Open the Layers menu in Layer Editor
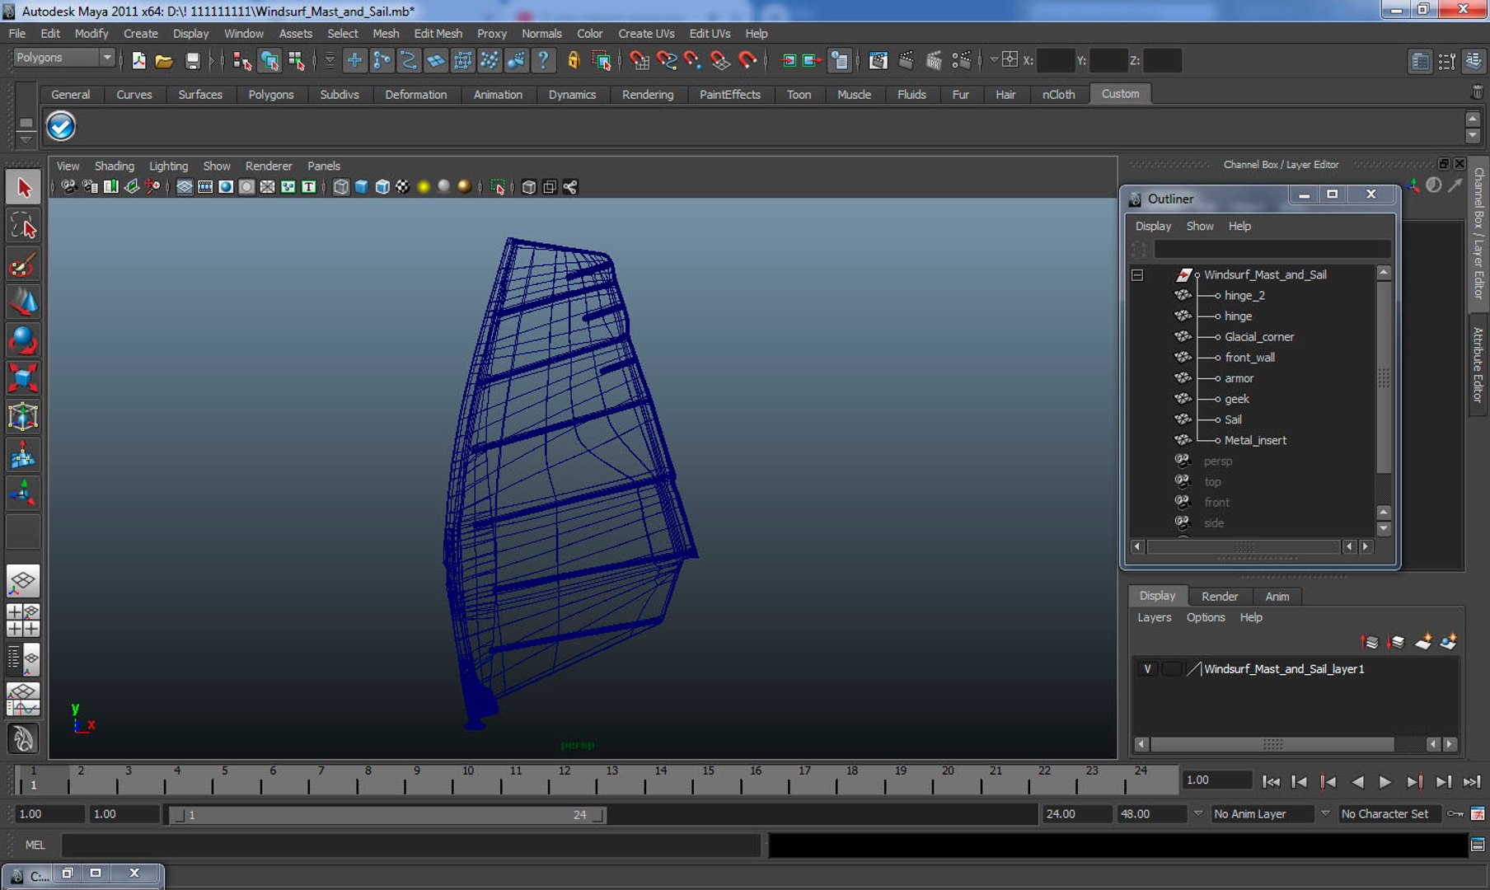This screenshot has height=890, width=1490. click(1154, 617)
